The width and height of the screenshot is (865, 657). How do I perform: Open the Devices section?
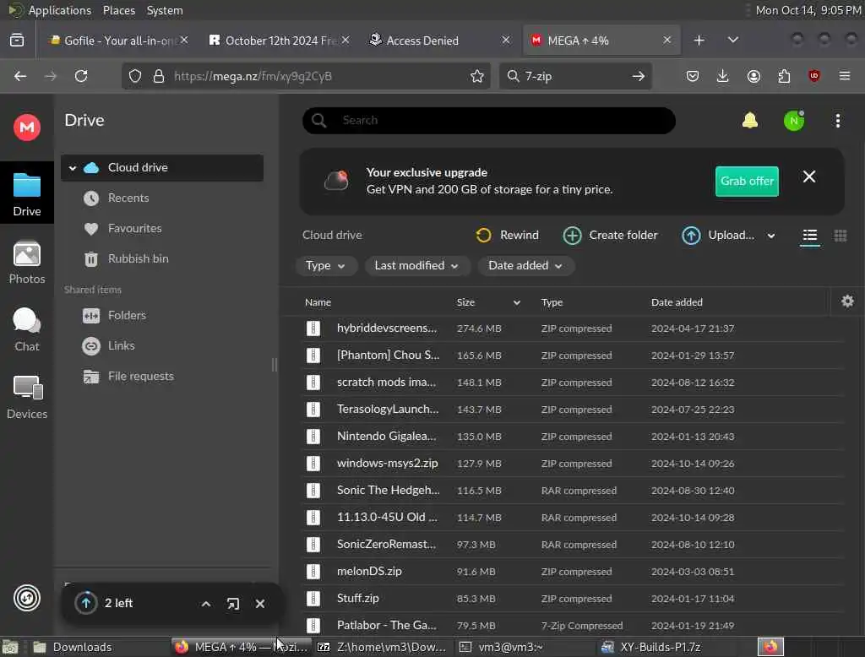pos(26,397)
